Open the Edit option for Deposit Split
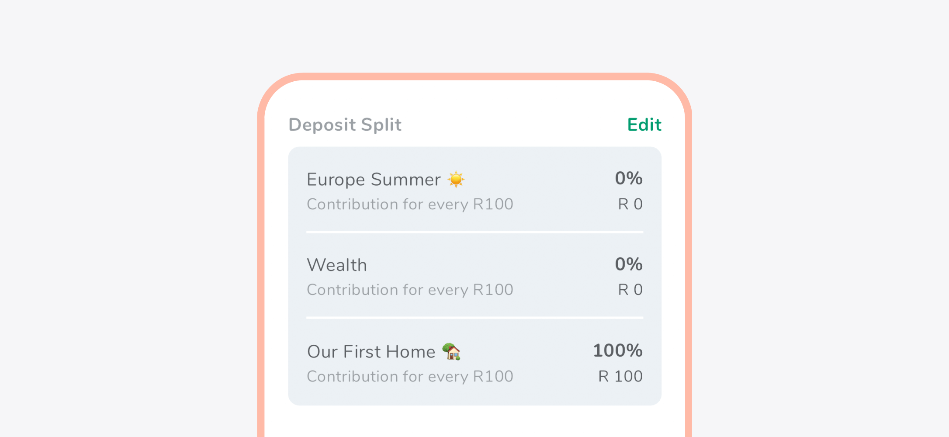This screenshot has height=437, width=949. 644,125
